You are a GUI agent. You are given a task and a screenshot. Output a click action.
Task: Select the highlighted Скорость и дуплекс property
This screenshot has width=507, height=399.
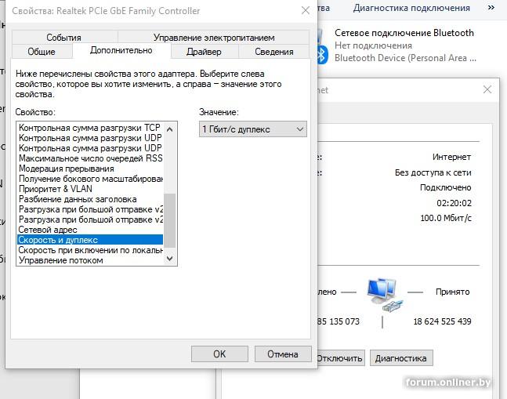click(90, 240)
